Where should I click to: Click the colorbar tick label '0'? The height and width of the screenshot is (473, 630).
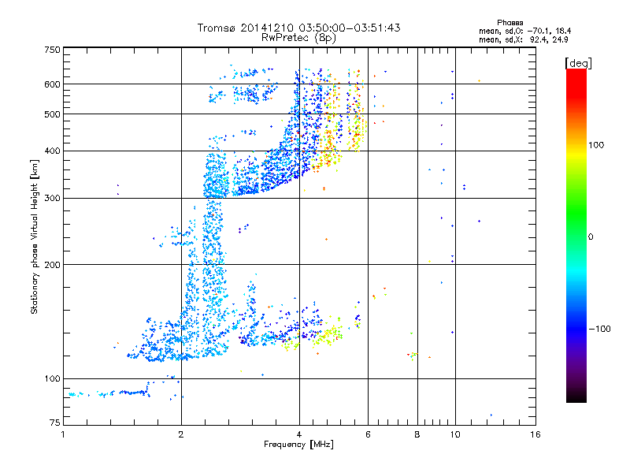point(591,237)
